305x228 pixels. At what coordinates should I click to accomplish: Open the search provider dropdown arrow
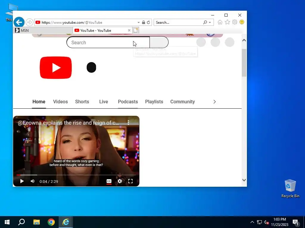point(210,23)
